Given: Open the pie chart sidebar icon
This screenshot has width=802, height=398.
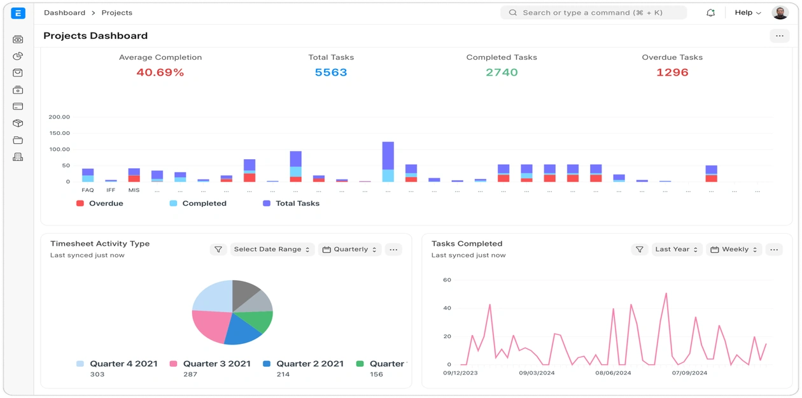Looking at the screenshot, I should coord(18,56).
